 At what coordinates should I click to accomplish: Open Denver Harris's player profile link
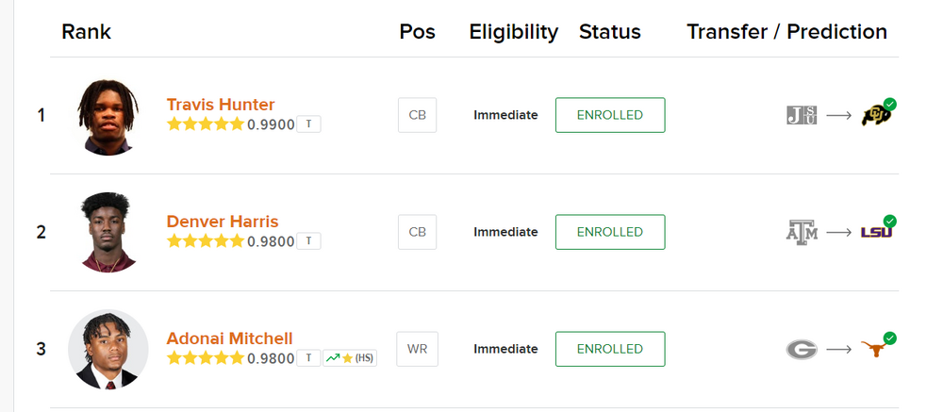click(223, 222)
